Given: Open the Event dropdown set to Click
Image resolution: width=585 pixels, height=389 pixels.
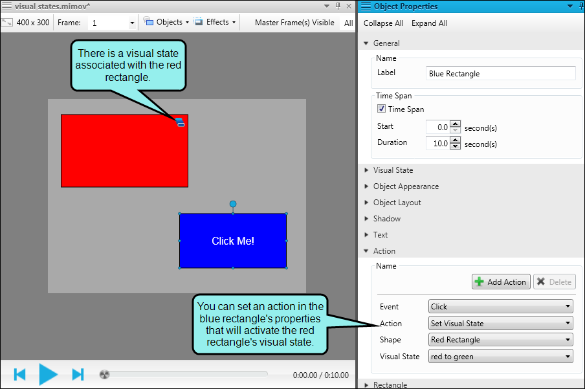Looking at the screenshot, I should coord(501,307).
